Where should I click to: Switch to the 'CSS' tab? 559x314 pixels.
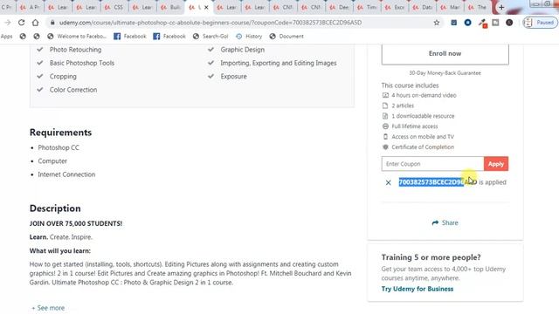114,7
